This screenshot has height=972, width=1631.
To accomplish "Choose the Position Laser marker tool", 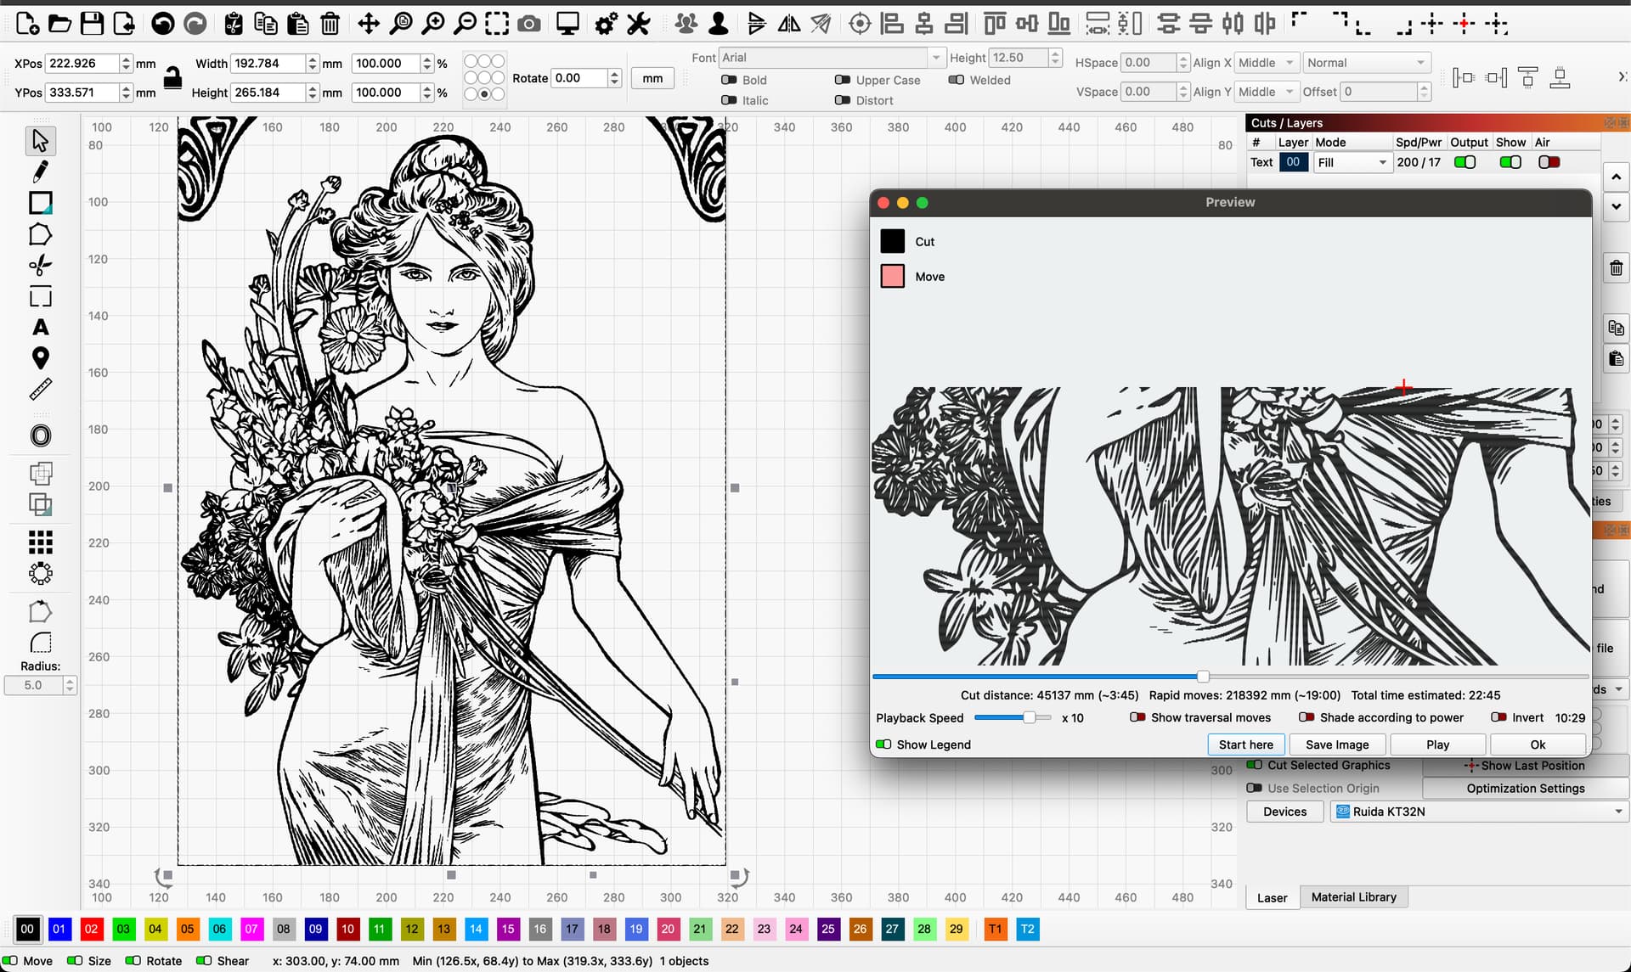I will [40, 358].
